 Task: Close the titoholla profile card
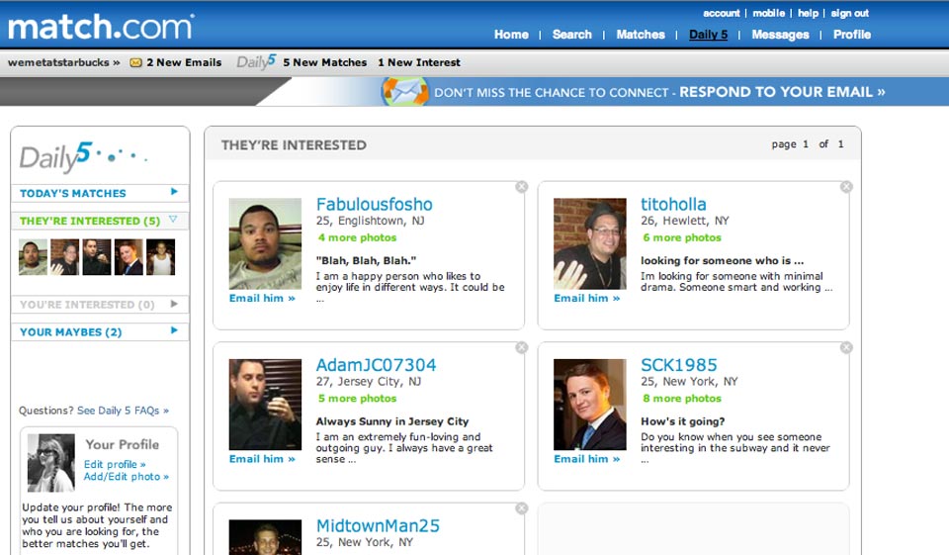tap(846, 187)
